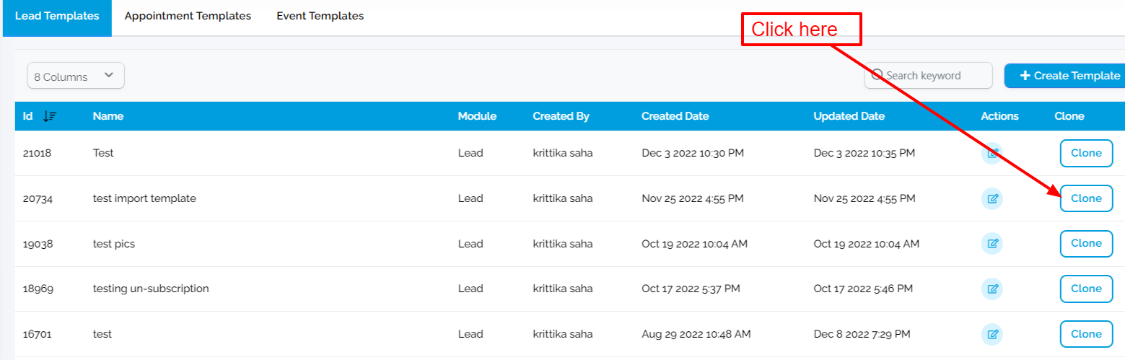Select Id cell 16701
Image resolution: width=1125 pixels, height=360 pixels.
coord(38,334)
